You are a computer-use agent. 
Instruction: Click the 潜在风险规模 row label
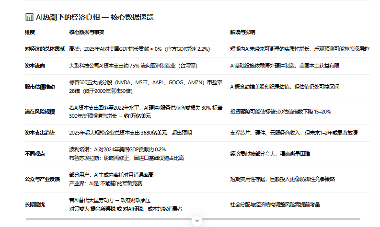[40, 112]
